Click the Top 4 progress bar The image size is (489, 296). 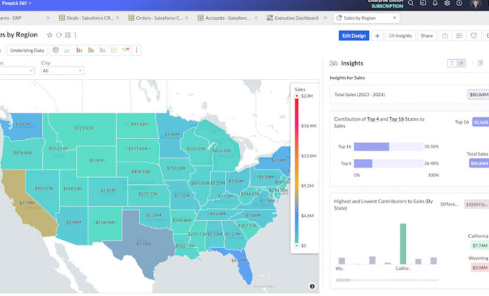click(388, 164)
